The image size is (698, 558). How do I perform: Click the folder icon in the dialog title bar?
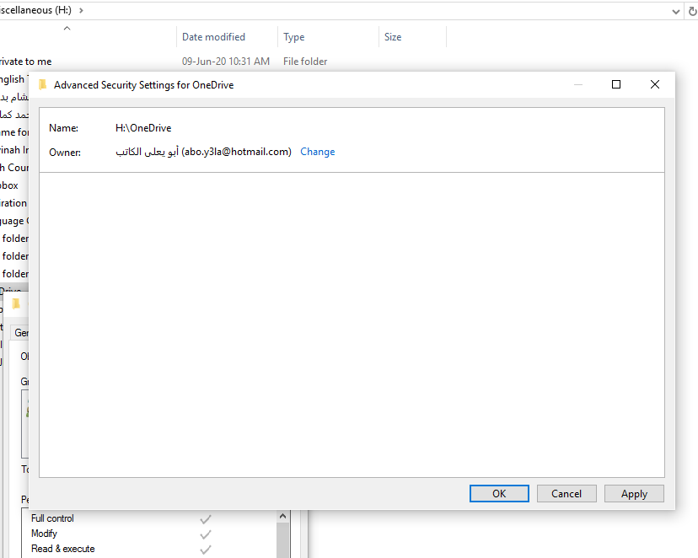[43, 84]
